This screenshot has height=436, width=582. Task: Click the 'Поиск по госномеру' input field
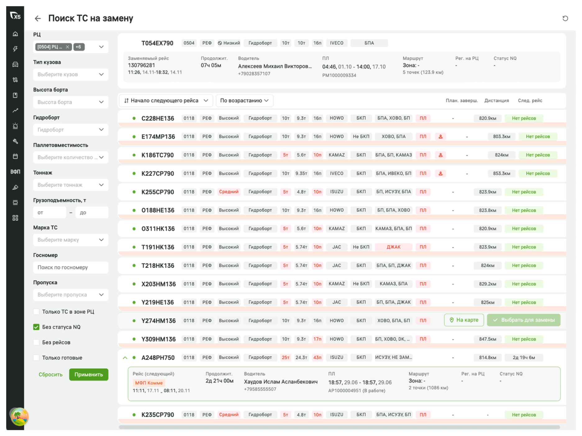click(x=70, y=267)
